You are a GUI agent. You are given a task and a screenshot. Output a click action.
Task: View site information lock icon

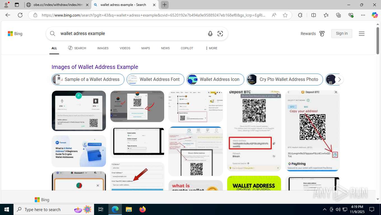click(x=35, y=15)
